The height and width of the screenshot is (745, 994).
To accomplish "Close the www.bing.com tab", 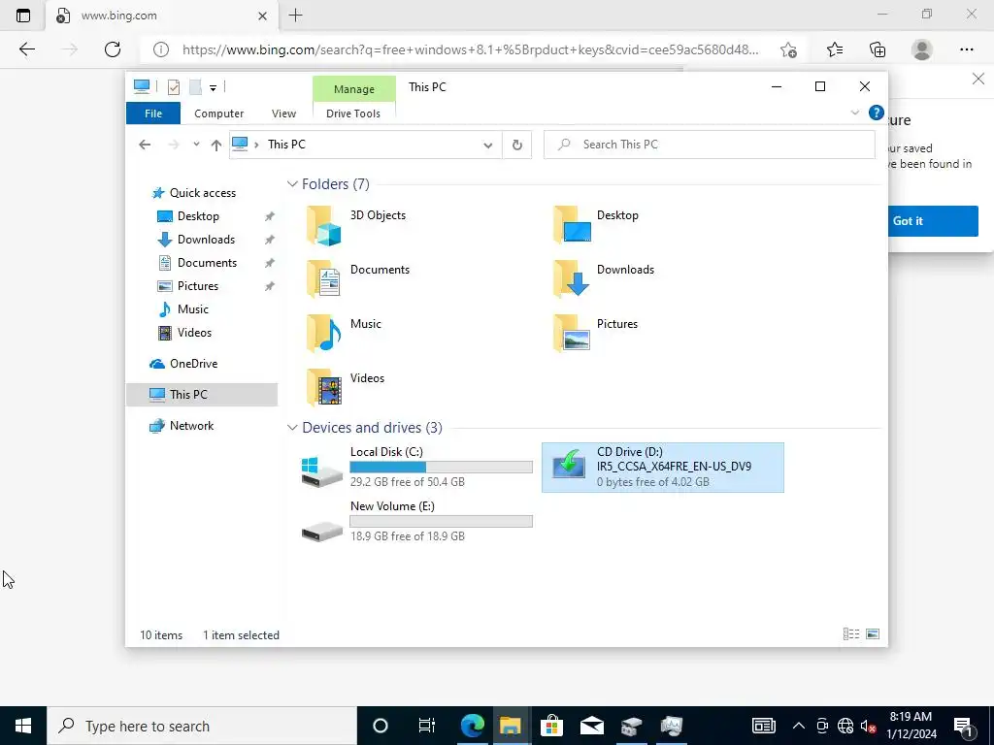I will 262,16.
